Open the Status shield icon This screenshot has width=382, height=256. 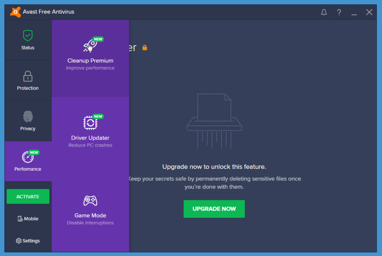click(x=28, y=36)
